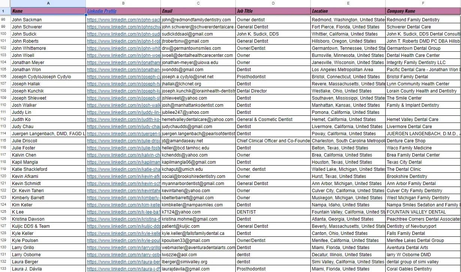This screenshot has width=461, height=272.
Task: Open Kim Keller's LinkedIn profile link
Action: [123, 205]
